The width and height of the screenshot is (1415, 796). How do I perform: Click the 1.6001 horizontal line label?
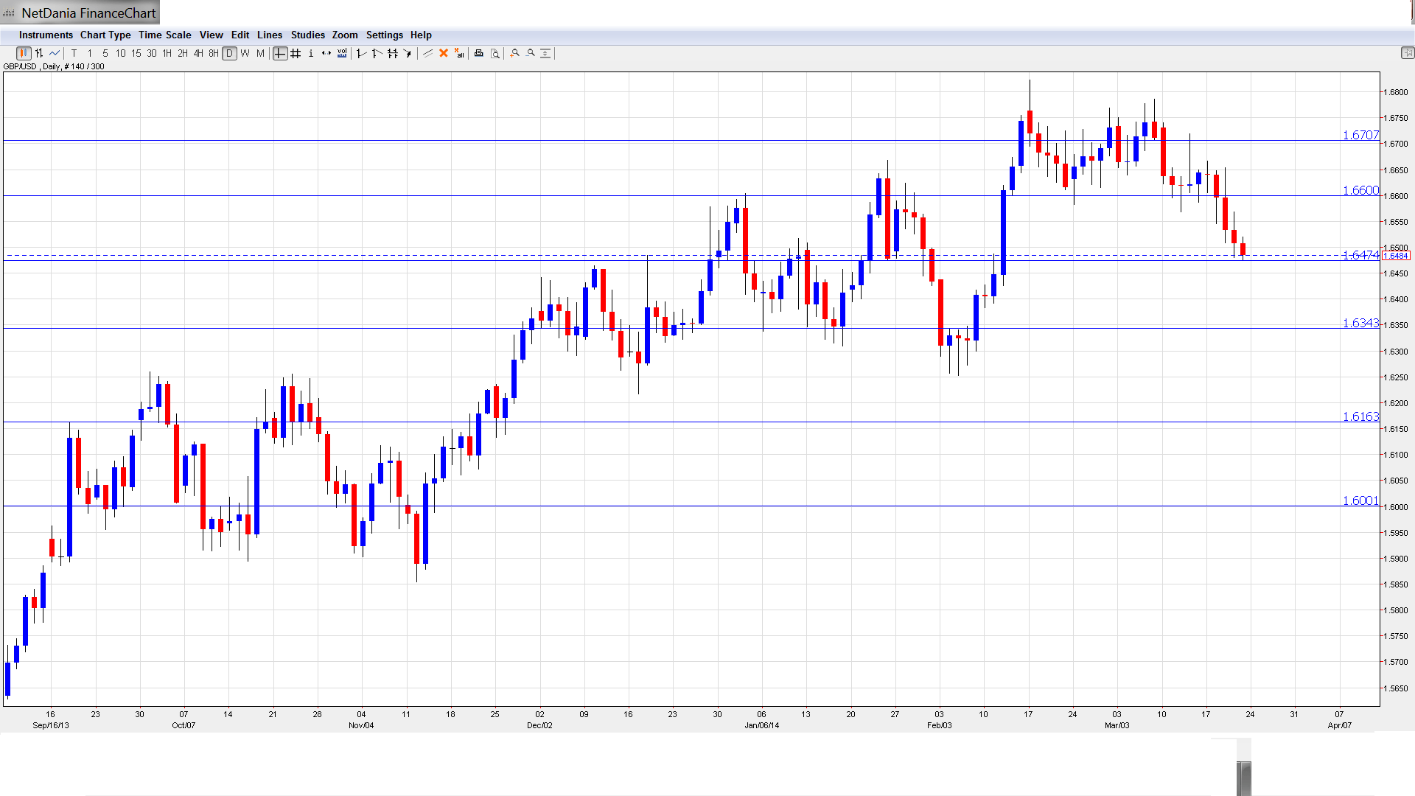pyautogui.click(x=1360, y=500)
